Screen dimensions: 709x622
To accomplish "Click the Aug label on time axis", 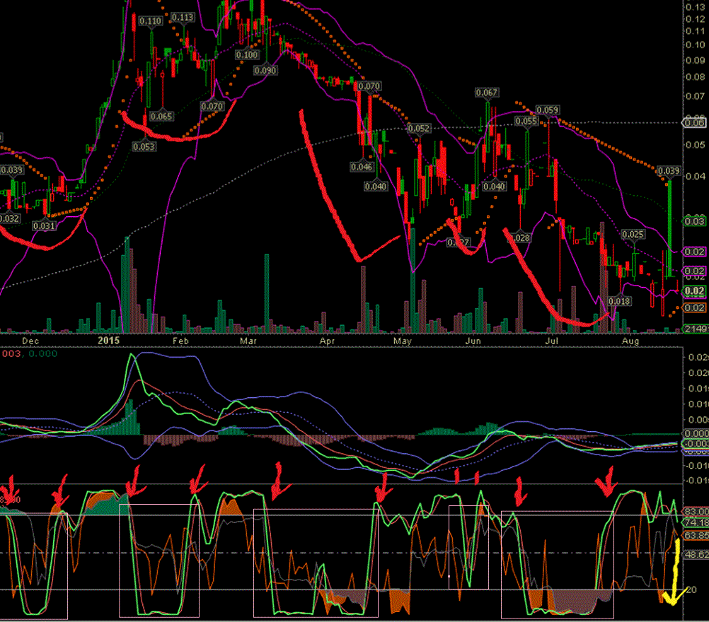I will (630, 341).
